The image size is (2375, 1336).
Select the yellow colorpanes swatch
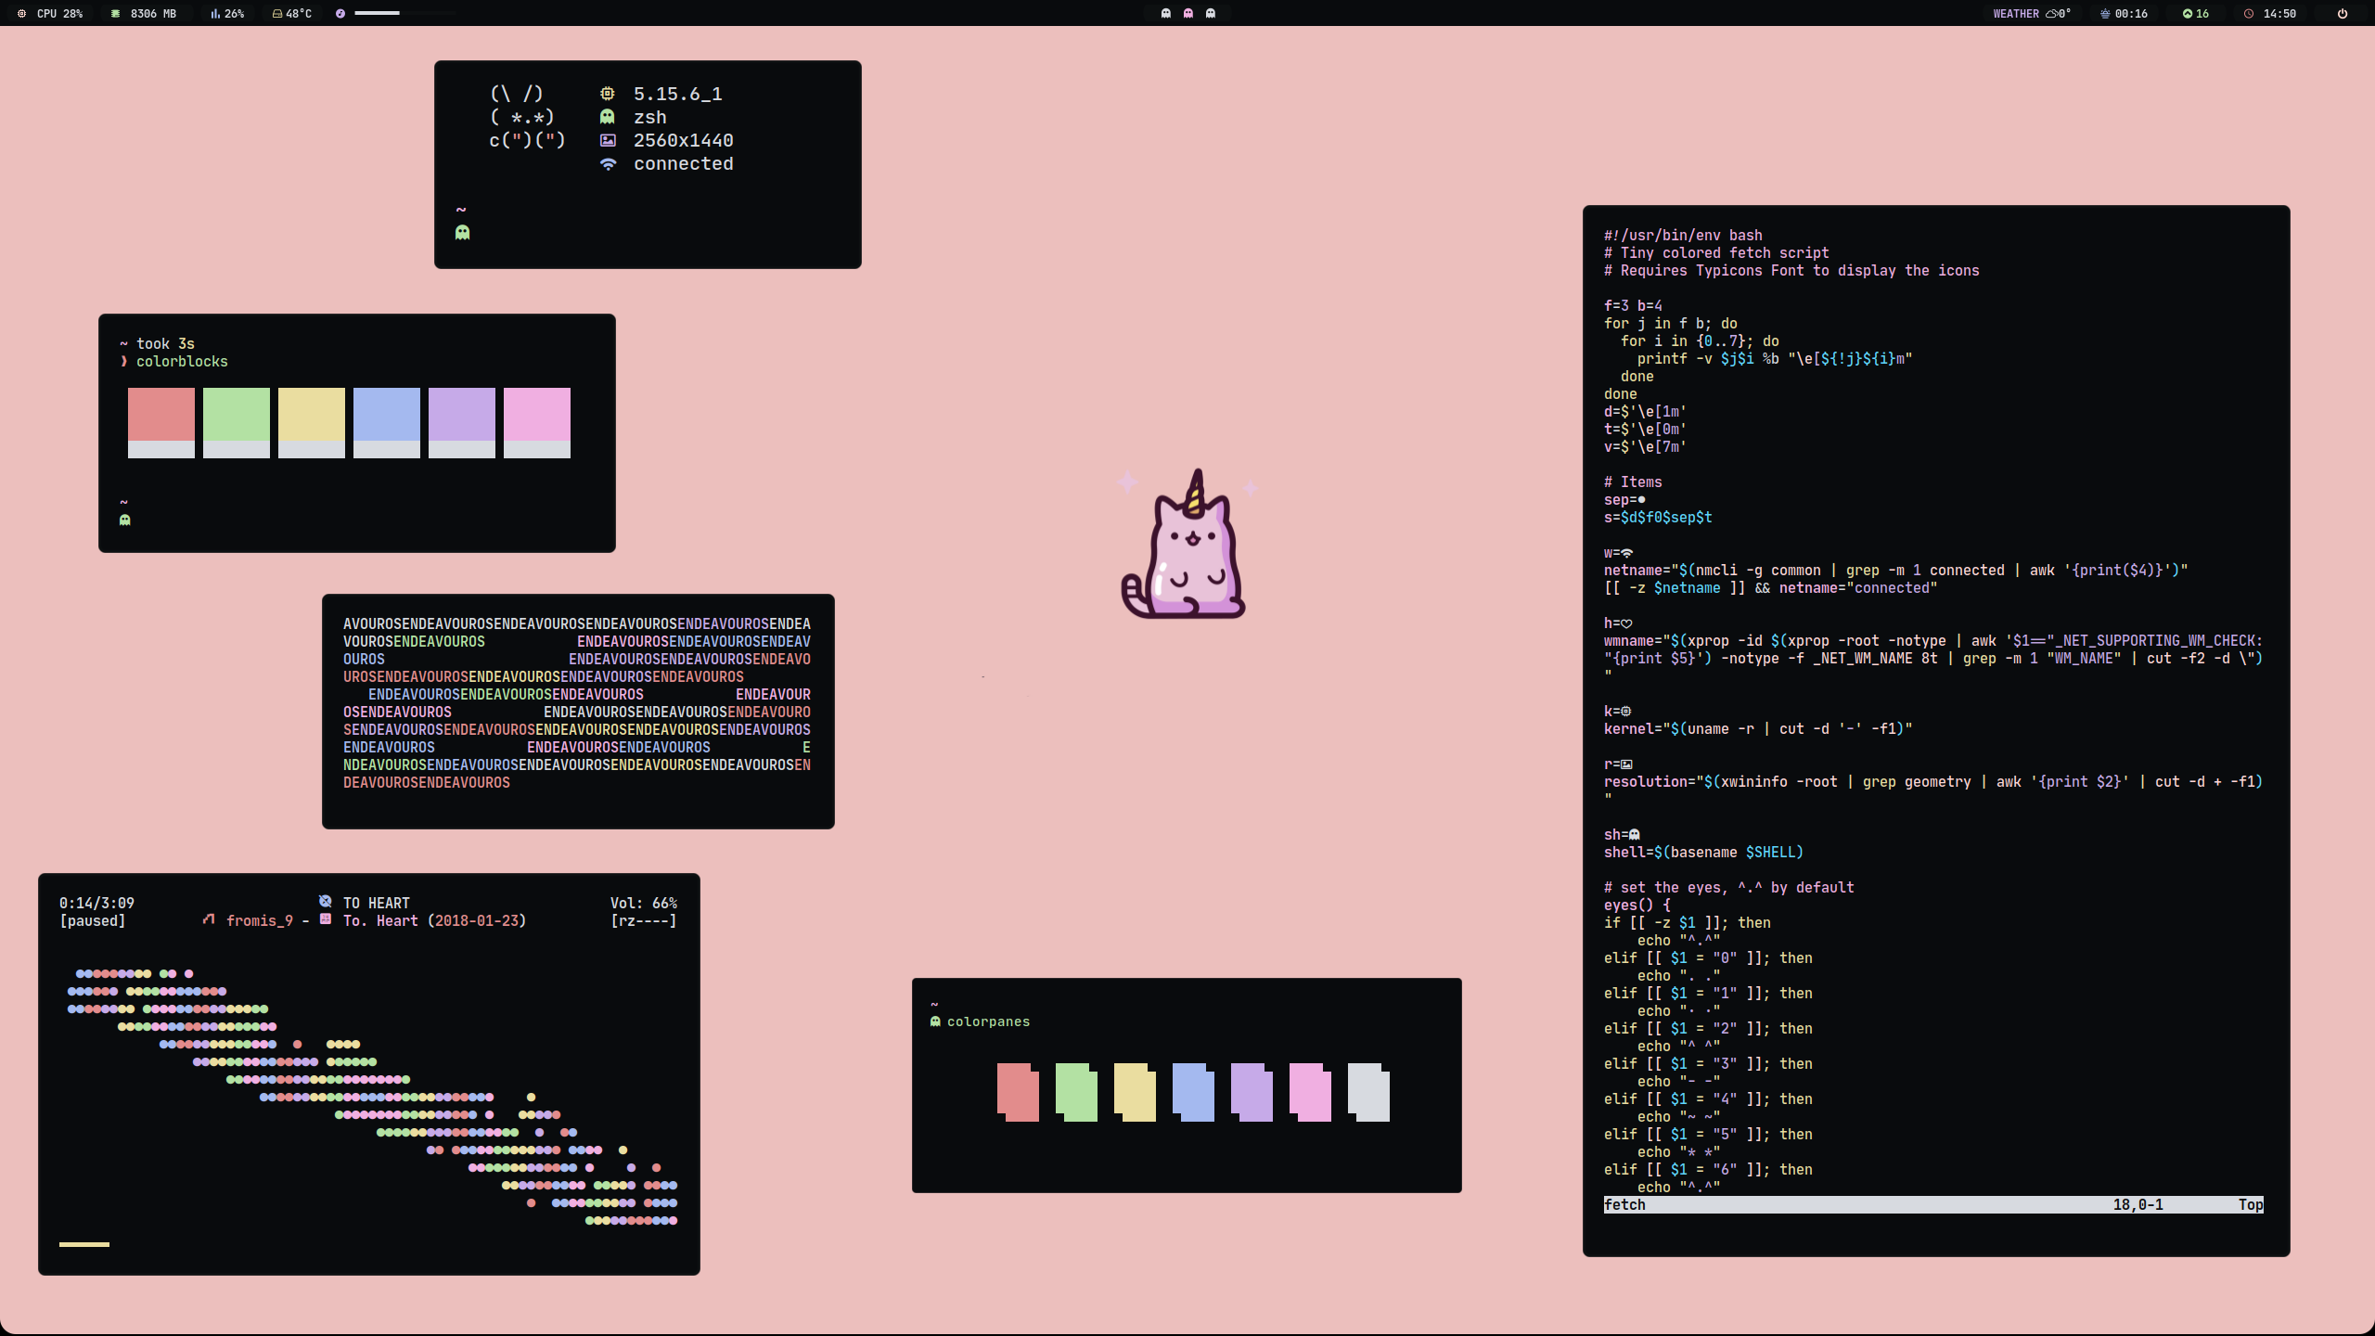(1135, 1092)
